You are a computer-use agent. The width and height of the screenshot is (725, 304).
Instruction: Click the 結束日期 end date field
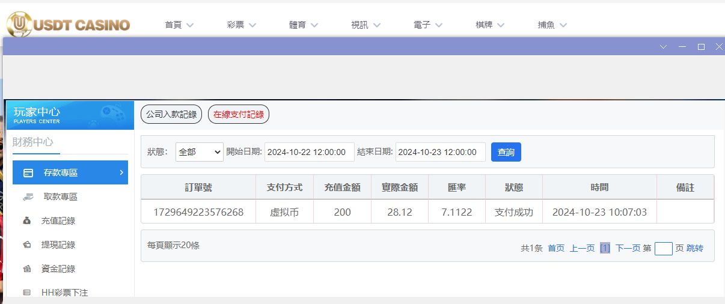tap(440, 153)
